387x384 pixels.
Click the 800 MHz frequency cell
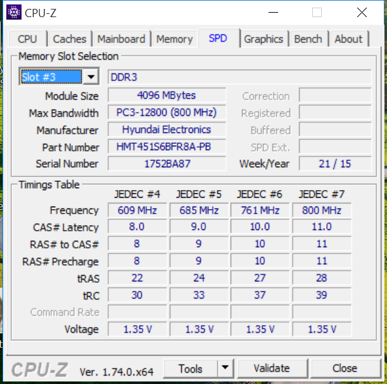pos(322,210)
